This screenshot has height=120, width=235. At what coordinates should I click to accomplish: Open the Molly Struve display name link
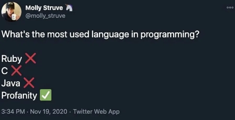[x=44, y=8]
